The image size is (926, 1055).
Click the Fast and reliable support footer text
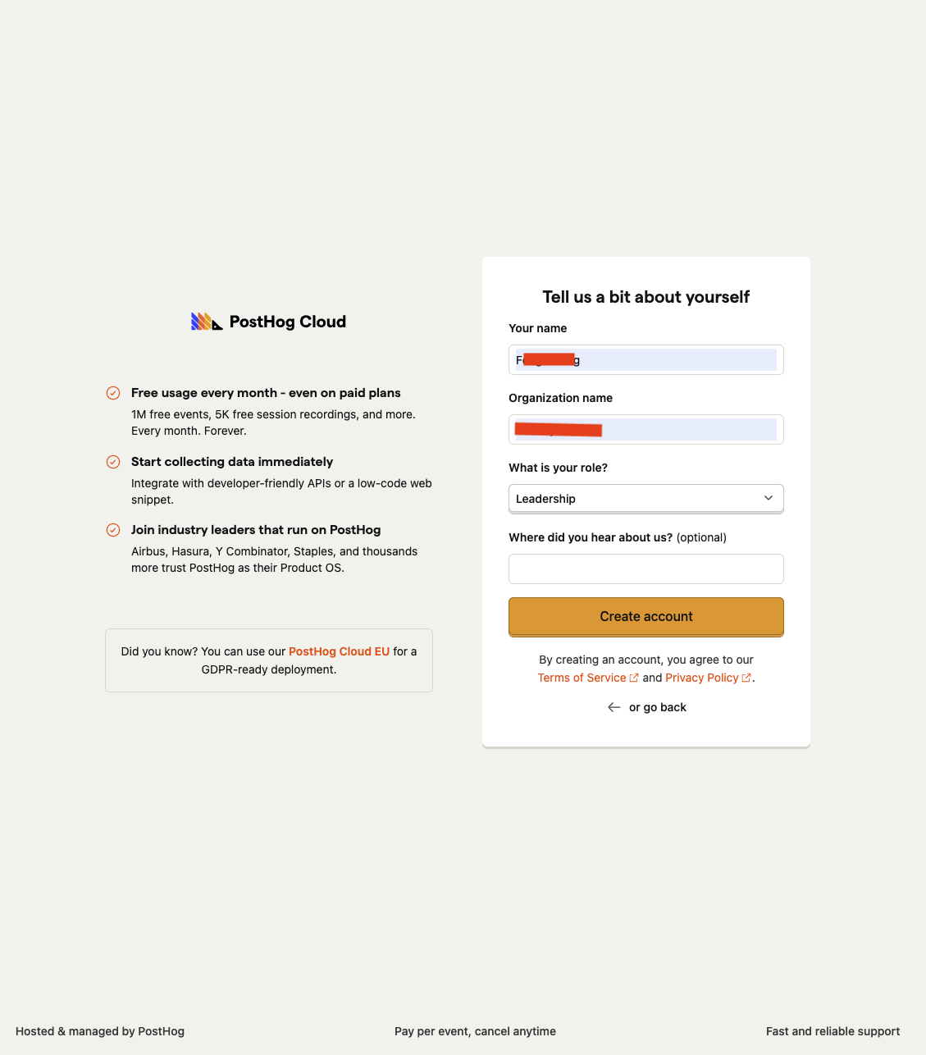[x=832, y=1031]
